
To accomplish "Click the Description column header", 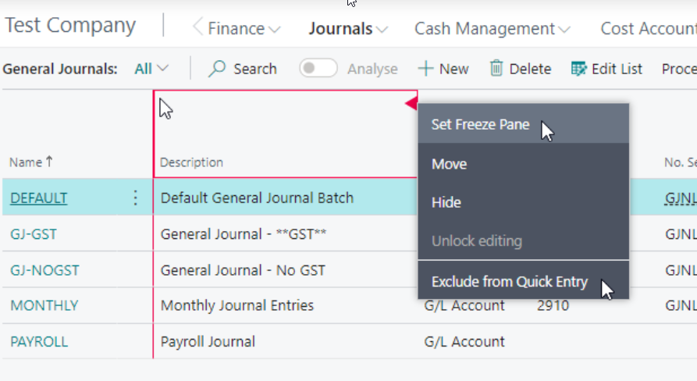I will tap(191, 162).
